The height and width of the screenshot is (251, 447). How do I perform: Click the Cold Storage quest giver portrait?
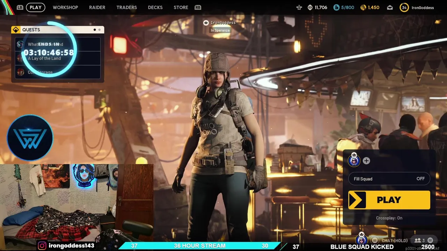click(x=20, y=72)
